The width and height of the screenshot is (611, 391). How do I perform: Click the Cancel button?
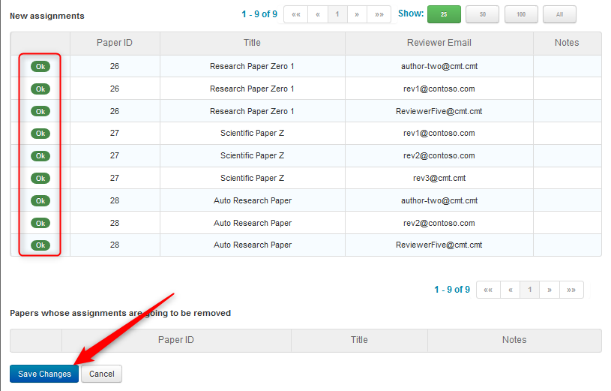click(102, 374)
